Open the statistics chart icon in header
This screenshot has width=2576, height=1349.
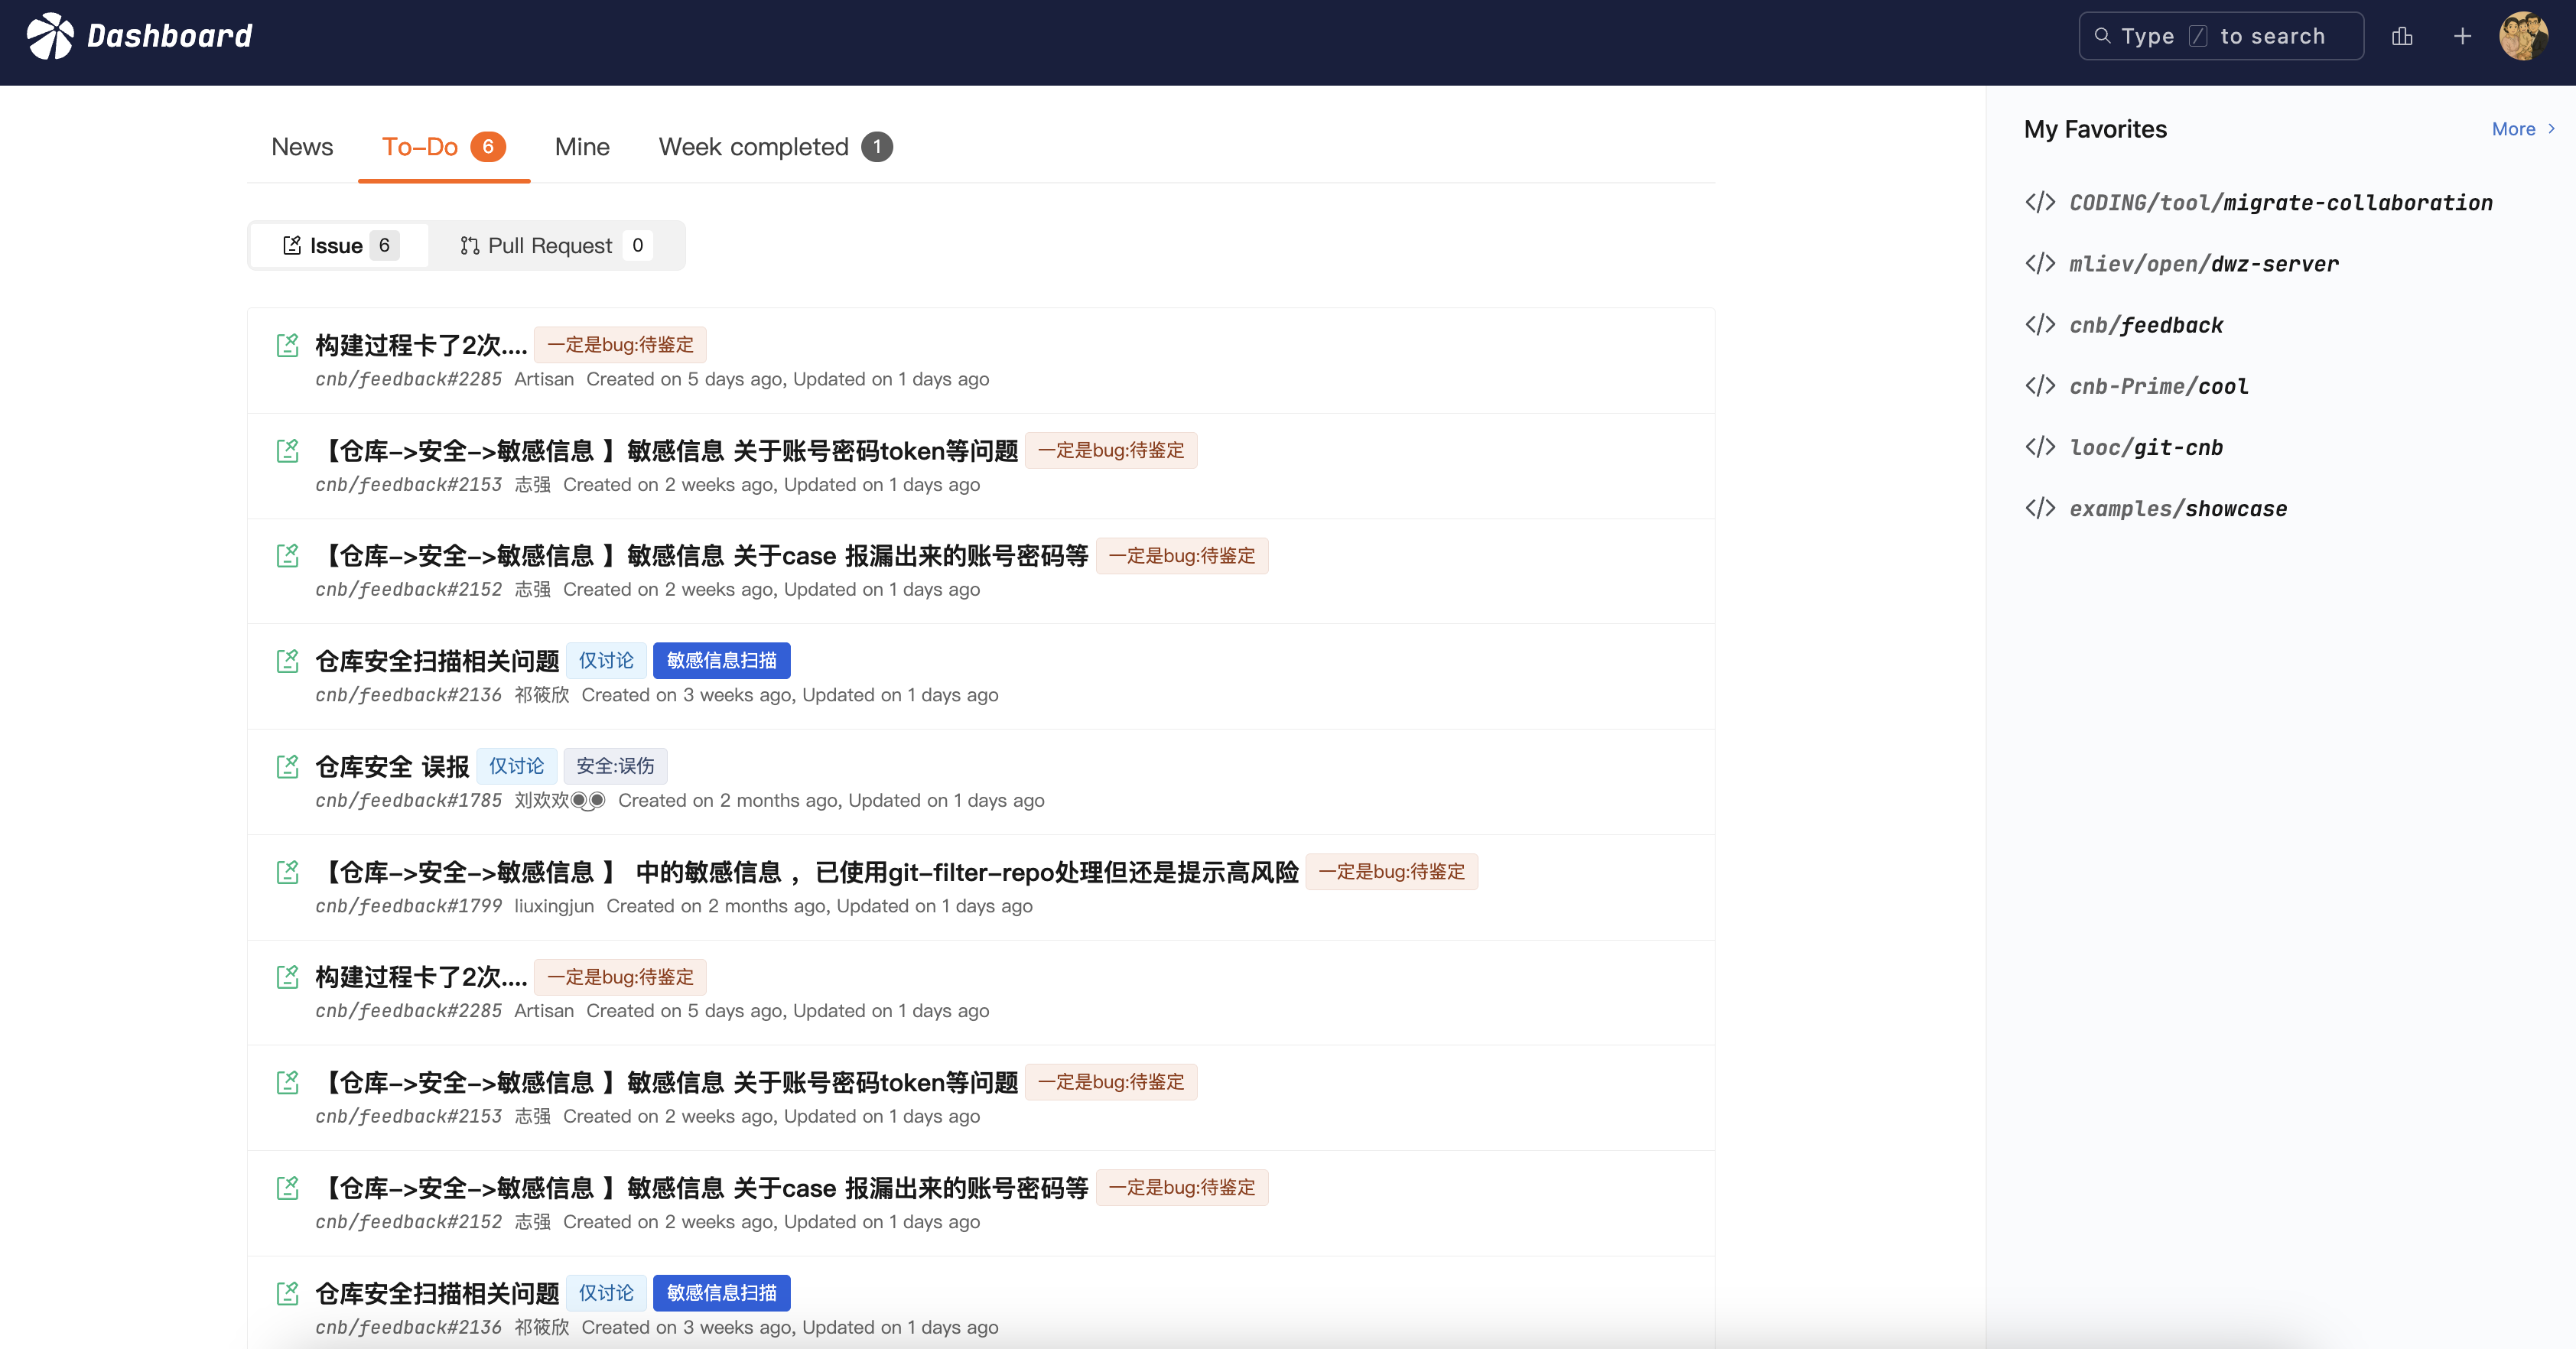(2402, 36)
